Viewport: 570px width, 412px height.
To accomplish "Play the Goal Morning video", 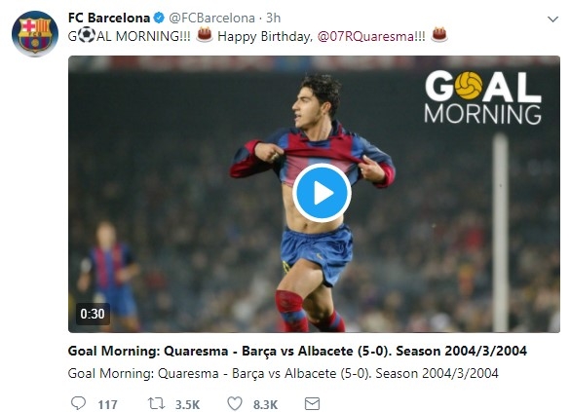I will click(x=322, y=193).
